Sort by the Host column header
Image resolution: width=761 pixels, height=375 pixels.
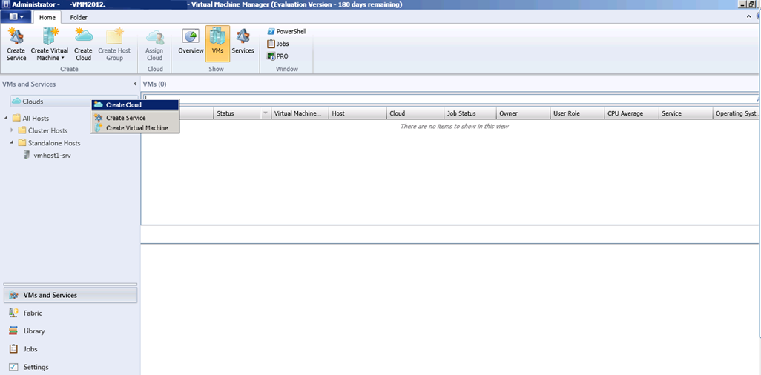pyautogui.click(x=358, y=113)
